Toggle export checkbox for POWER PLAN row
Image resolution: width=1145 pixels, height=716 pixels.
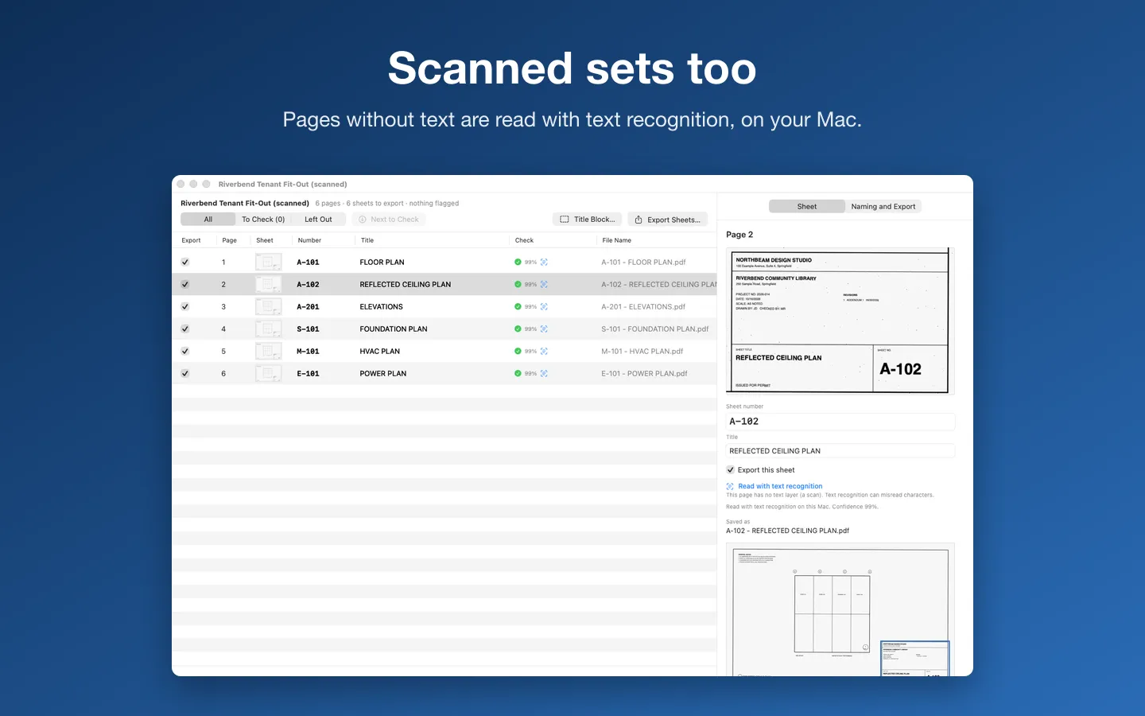tap(185, 373)
